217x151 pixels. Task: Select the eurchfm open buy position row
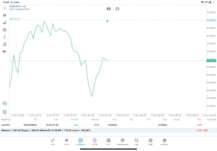coord(102,125)
